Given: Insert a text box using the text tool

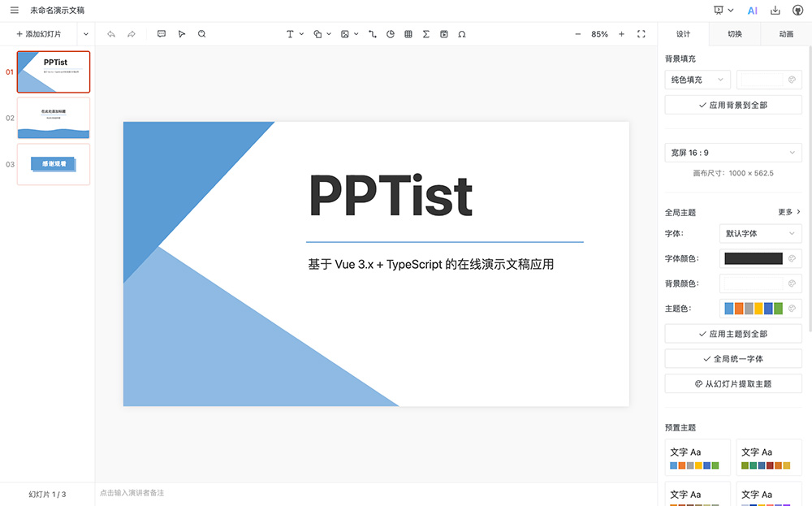Looking at the screenshot, I should (290, 33).
